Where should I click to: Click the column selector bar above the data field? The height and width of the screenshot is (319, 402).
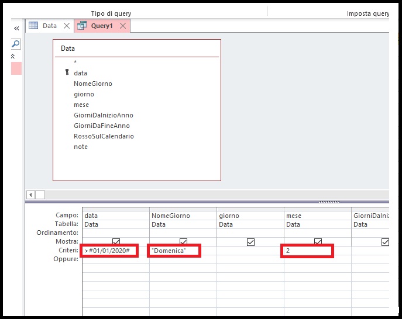[x=116, y=209]
